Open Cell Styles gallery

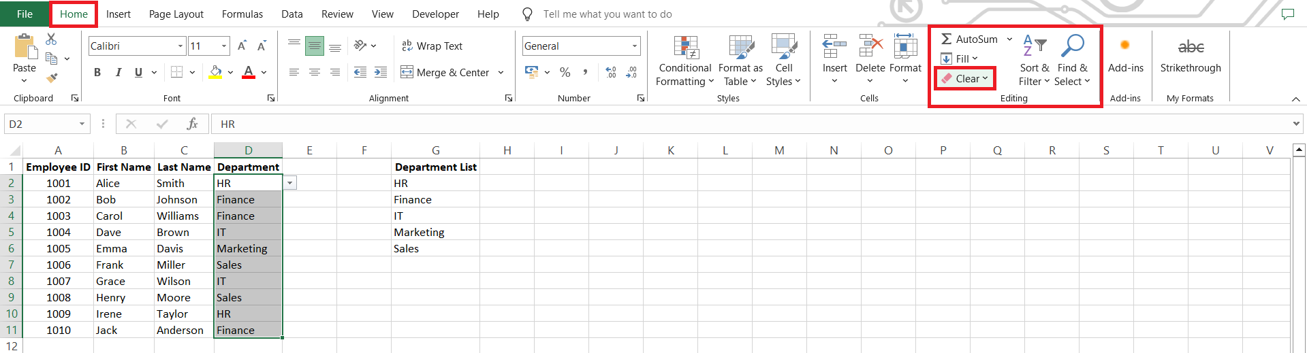click(783, 61)
